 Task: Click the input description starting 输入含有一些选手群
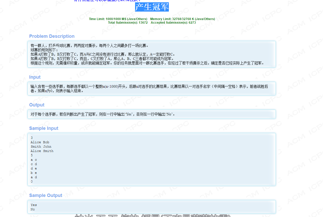(149, 87)
